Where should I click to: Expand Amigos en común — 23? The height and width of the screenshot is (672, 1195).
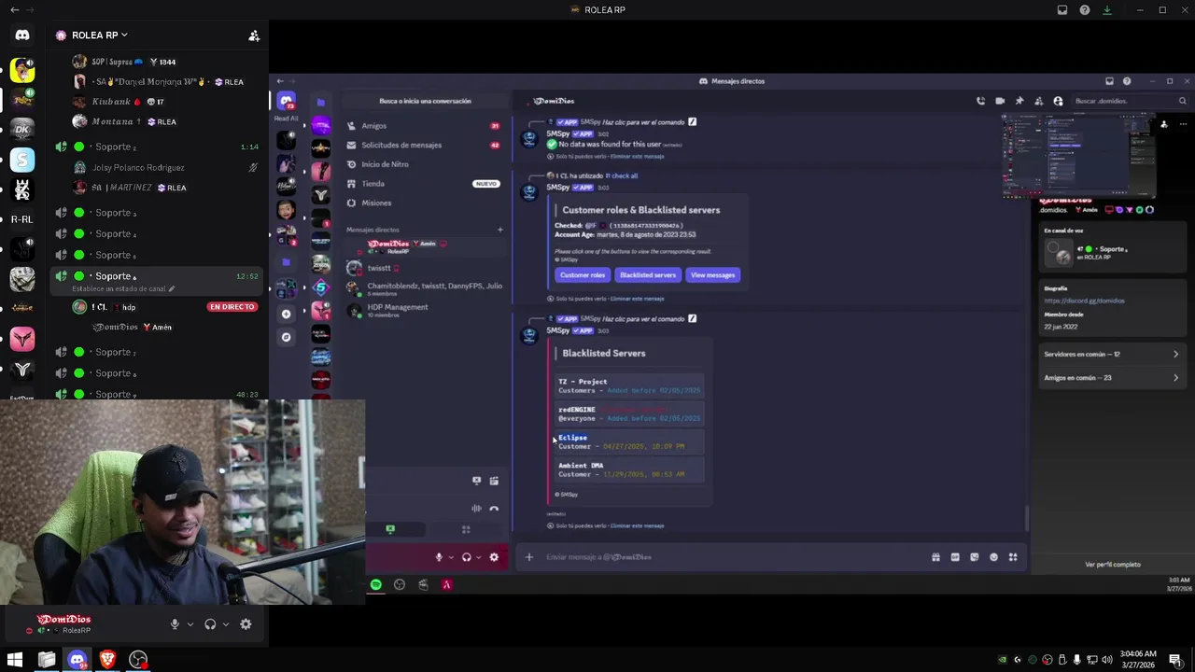point(1111,378)
